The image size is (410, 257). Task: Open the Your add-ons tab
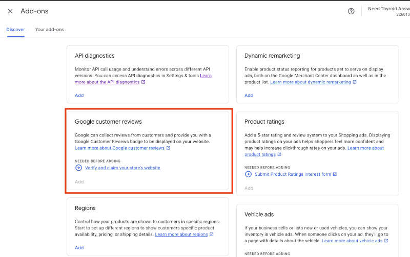[50, 30]
